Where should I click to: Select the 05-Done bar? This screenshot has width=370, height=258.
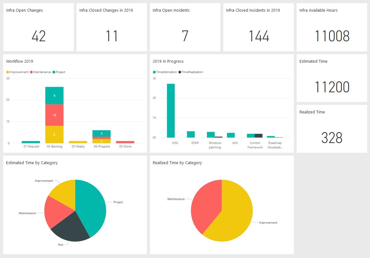click(x=125, y=142)
